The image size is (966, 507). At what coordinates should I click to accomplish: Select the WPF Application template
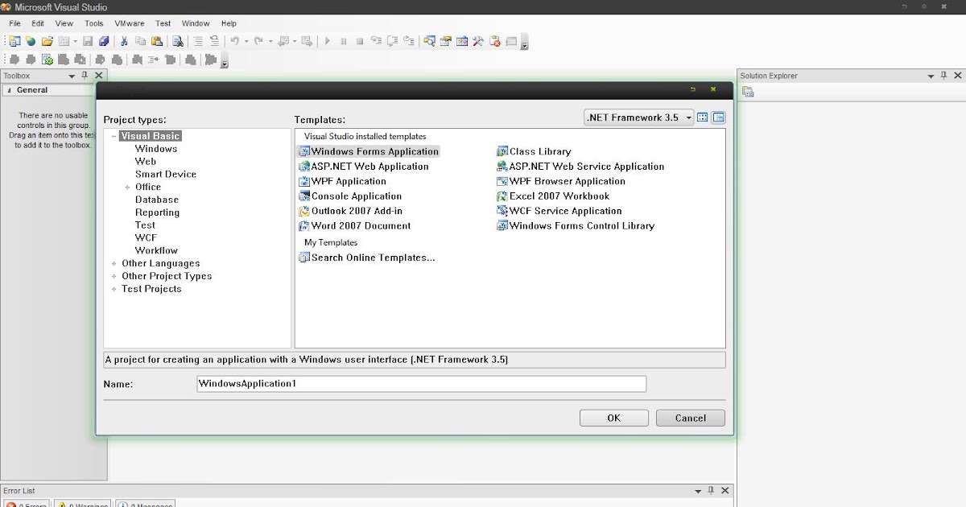click(x=342, y=181)
